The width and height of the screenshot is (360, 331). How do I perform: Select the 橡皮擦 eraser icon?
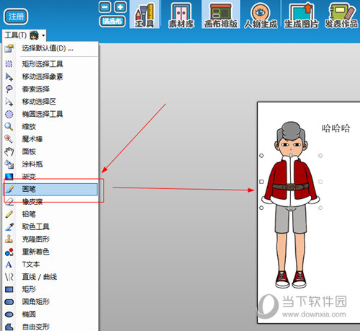(9, 202)
